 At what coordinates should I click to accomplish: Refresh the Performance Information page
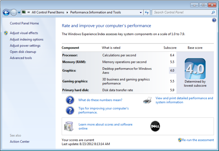147,13
